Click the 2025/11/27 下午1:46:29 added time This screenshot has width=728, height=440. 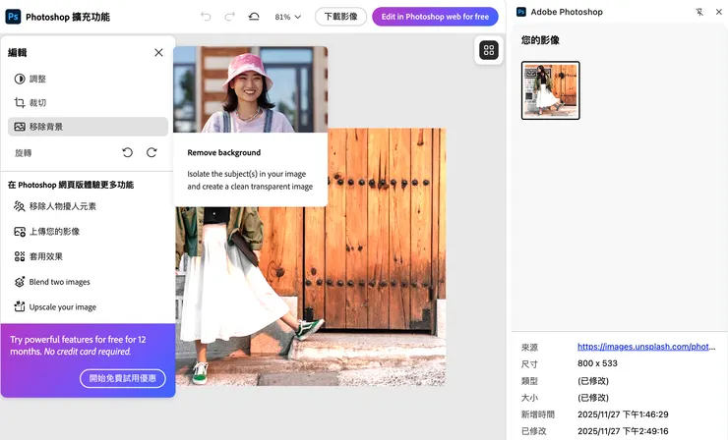pos(623,414)
